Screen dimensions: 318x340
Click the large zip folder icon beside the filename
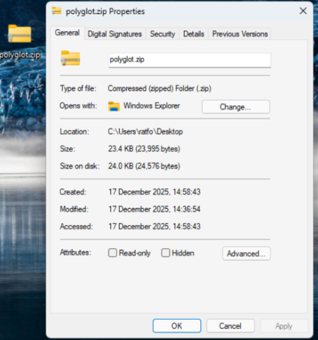click(70, 59)
